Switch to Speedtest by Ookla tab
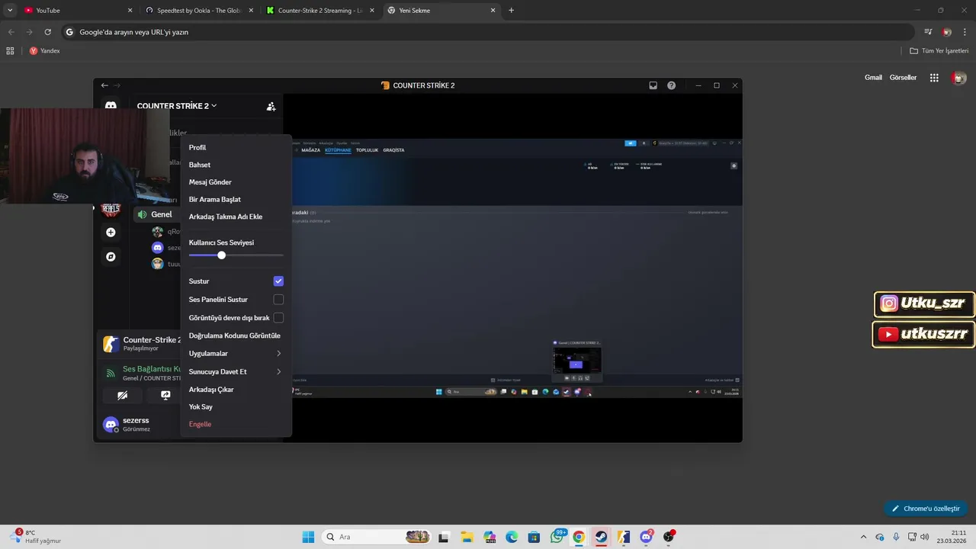 tap(201, 11)
